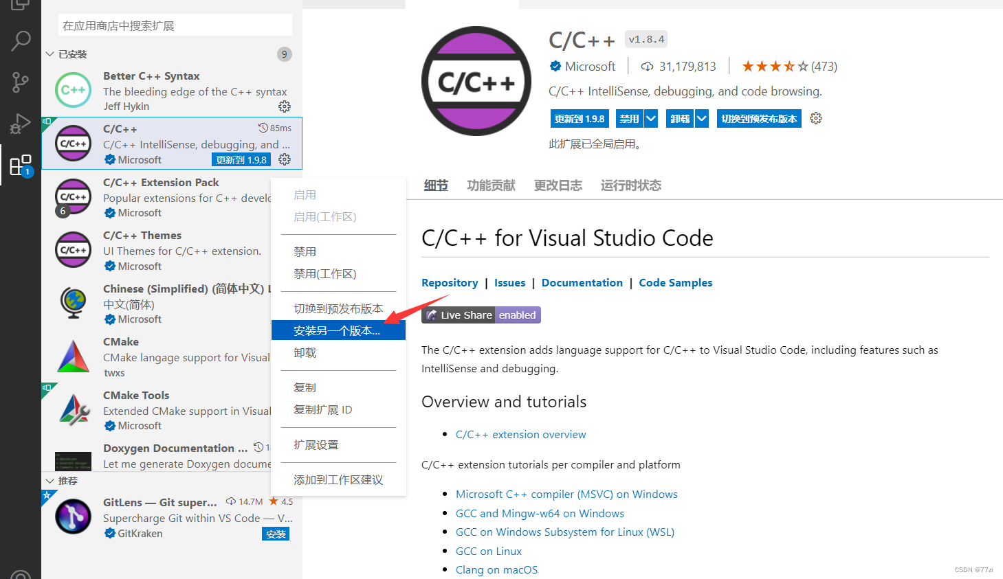The height and width of the screenshot is (579, 1003).
Task: Collapse the 推荐 recommended section
Action: coord(50,481)
